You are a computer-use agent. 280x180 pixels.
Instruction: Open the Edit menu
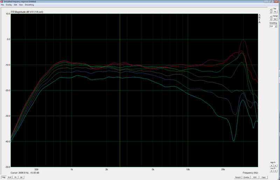[x=15, y=5]
